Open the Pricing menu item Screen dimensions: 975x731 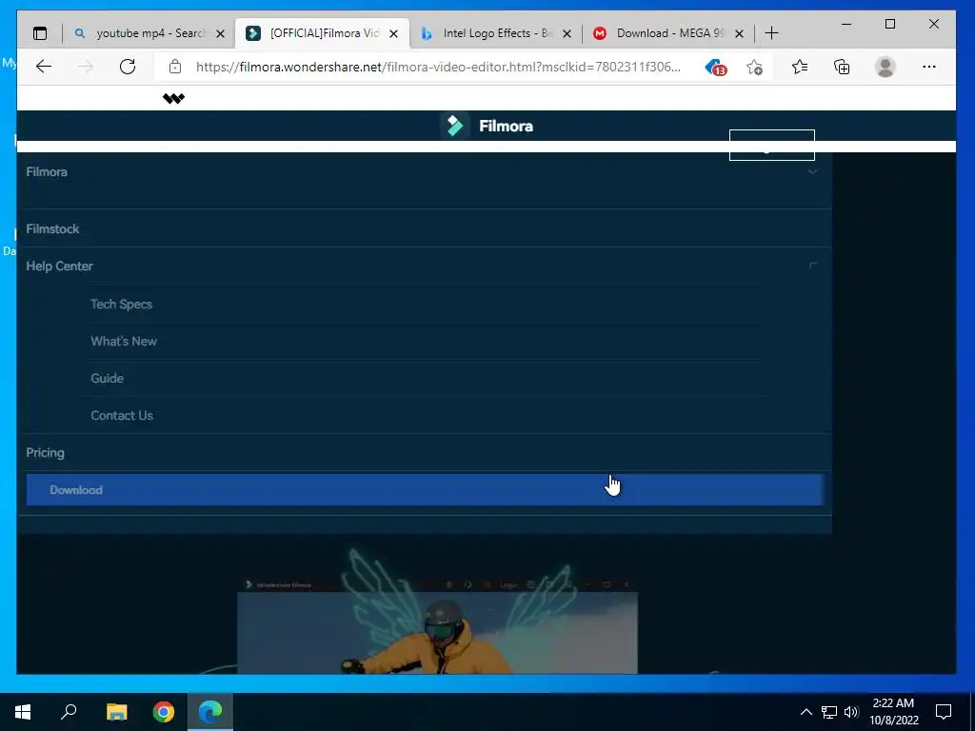coord(46,452)
